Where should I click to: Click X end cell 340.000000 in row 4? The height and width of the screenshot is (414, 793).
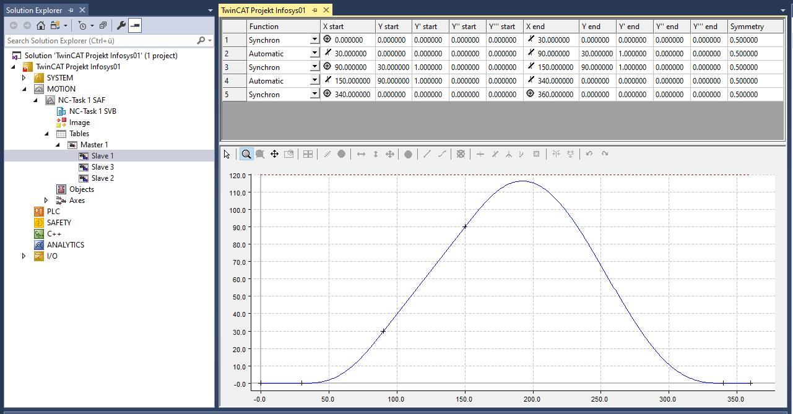point(551,81)
